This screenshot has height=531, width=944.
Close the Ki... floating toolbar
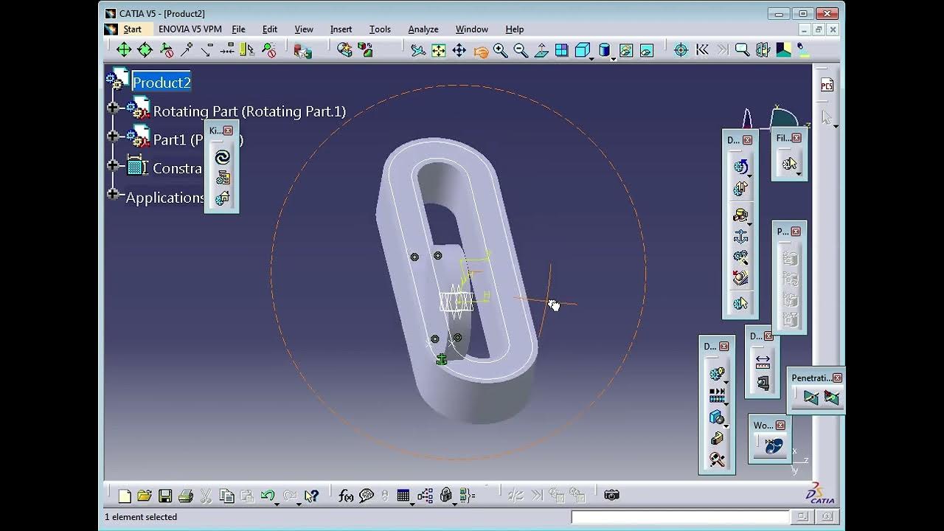228,131
